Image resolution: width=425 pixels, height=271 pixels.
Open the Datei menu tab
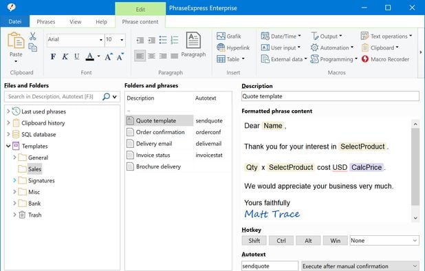15,22
